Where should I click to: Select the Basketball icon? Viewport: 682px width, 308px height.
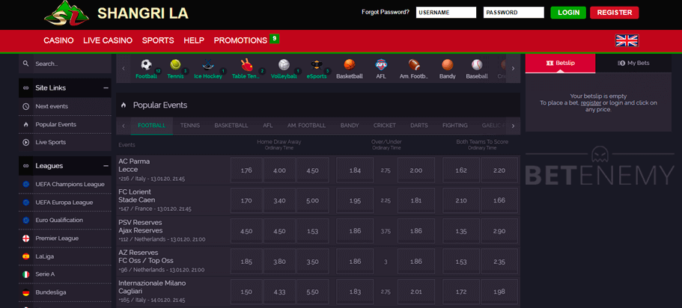pos(350,65)
